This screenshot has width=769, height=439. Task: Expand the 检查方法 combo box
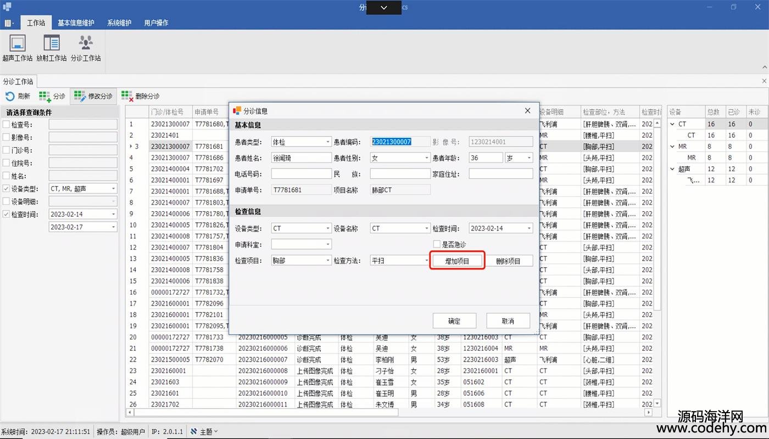pyautogui.click(x=426, y=261)
